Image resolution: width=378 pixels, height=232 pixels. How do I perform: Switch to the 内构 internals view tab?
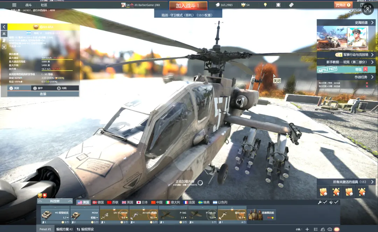tap(66, 88)
